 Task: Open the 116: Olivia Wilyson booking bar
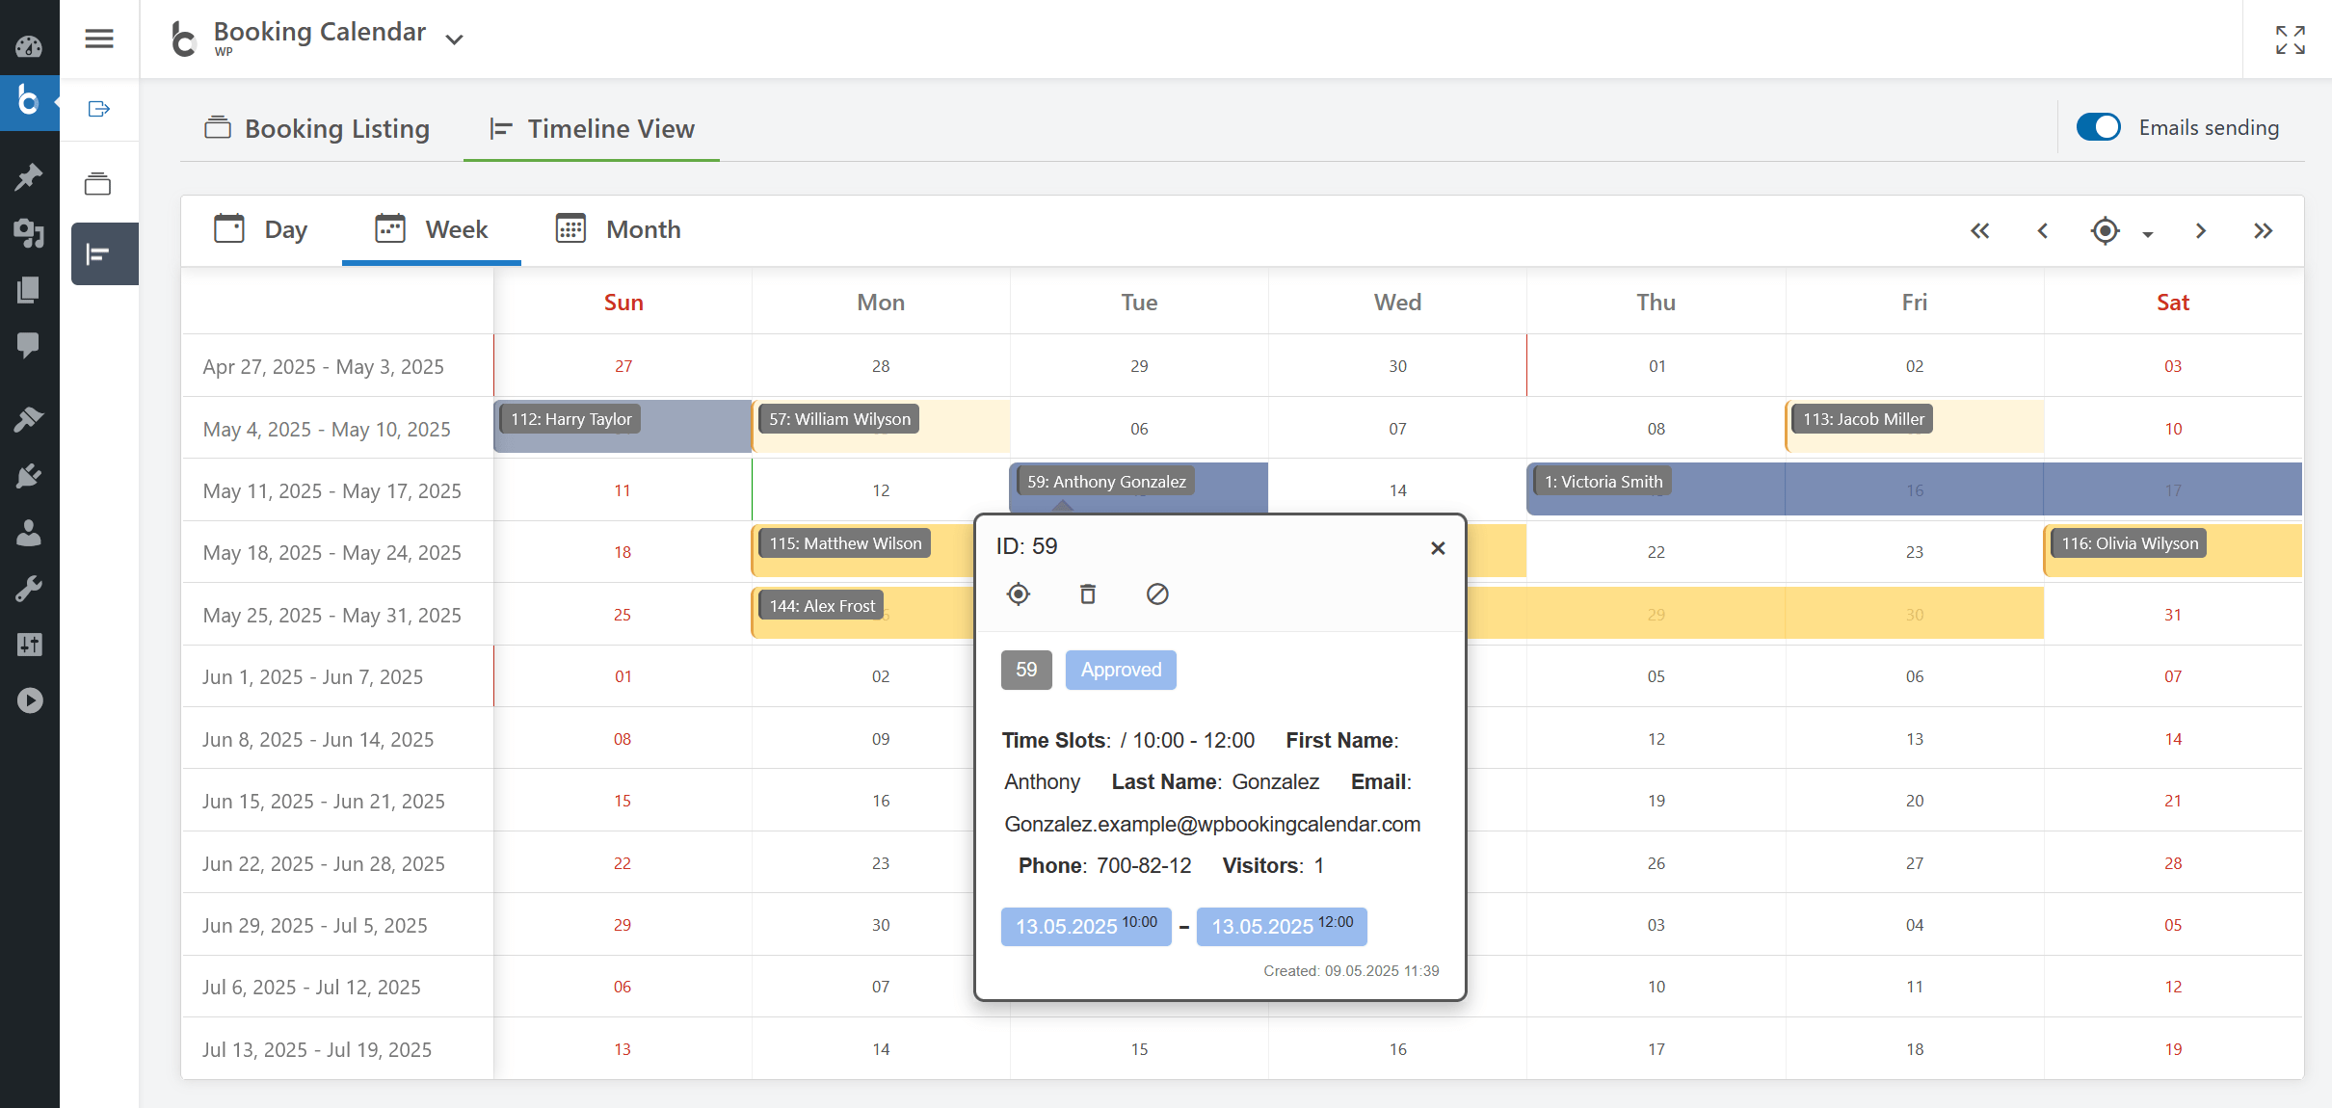[x=2130, y=543]
